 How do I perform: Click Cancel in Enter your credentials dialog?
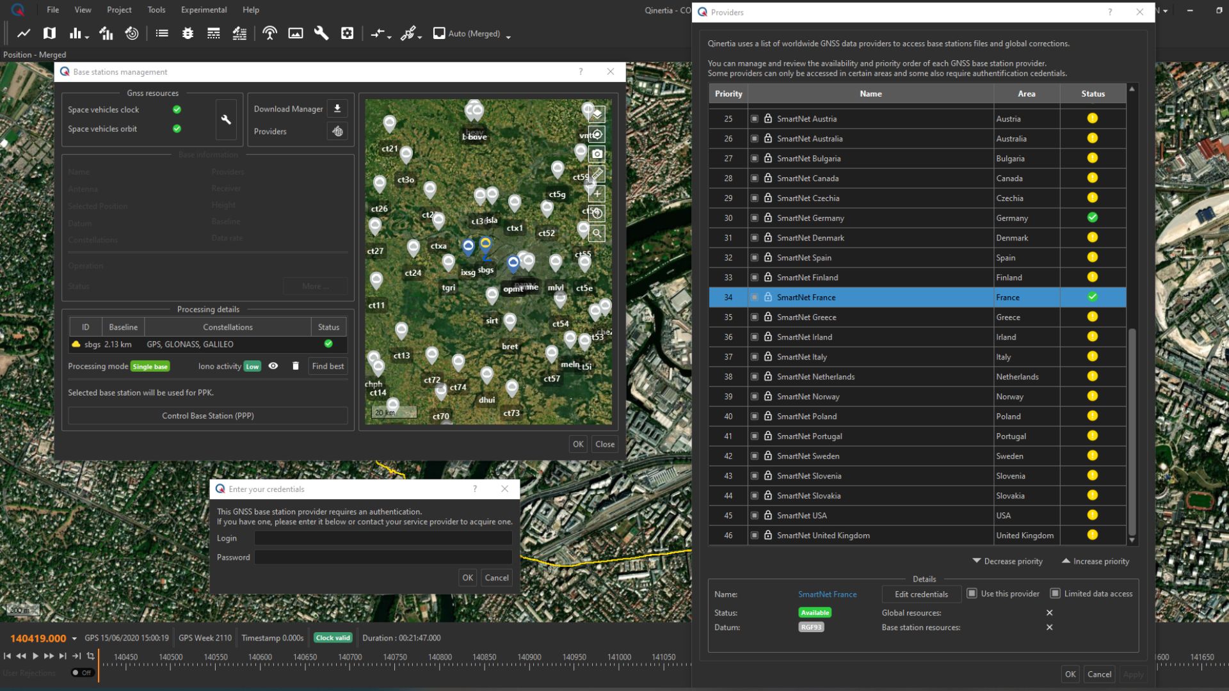coord(497,578)
